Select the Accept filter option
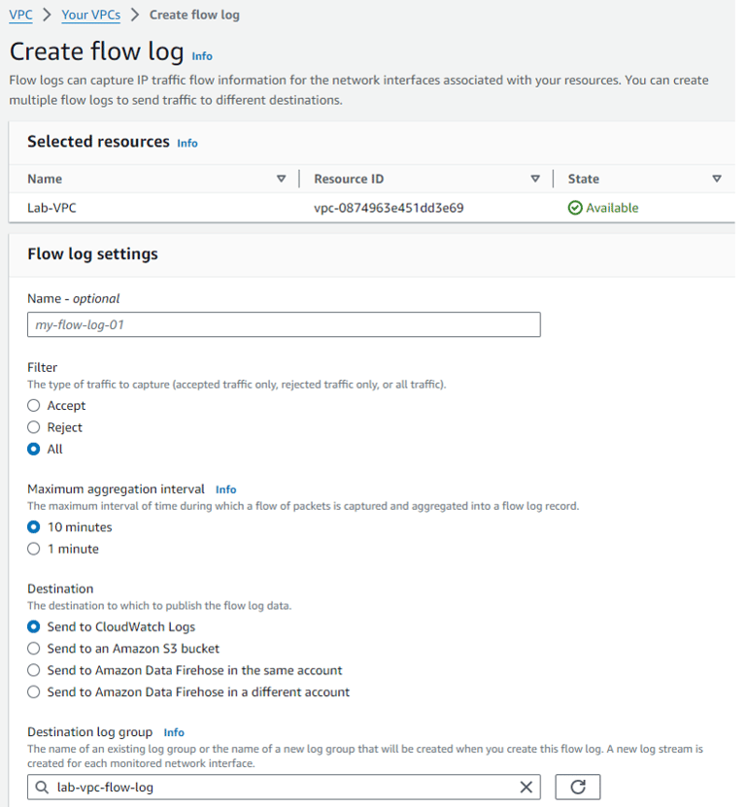The image size is (746, 807). coord(34,406)
